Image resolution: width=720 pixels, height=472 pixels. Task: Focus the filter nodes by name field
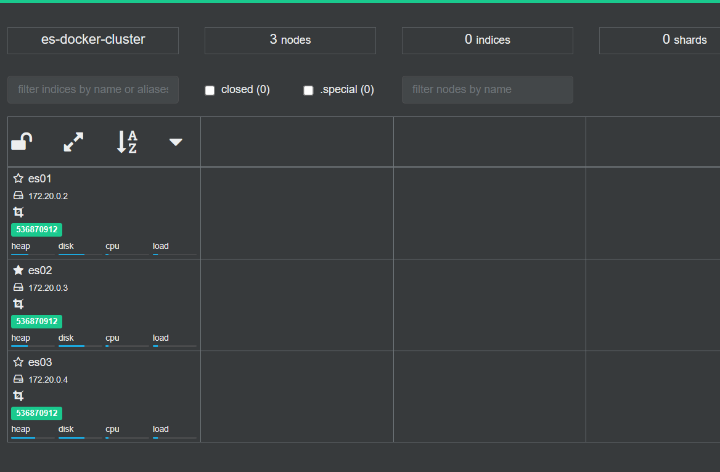point(487,89)
